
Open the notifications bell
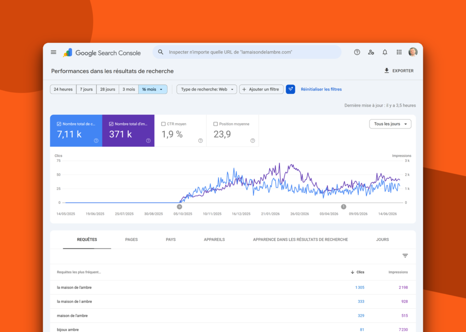(x=385, y=52)
